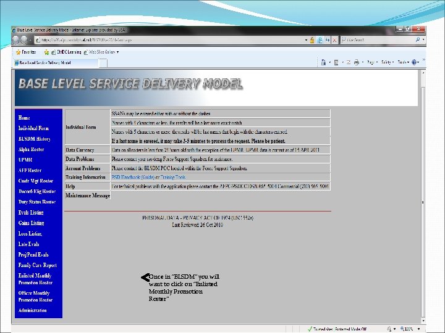Open Officer Monthly Promotion Roster link

[x=35, y=297]
